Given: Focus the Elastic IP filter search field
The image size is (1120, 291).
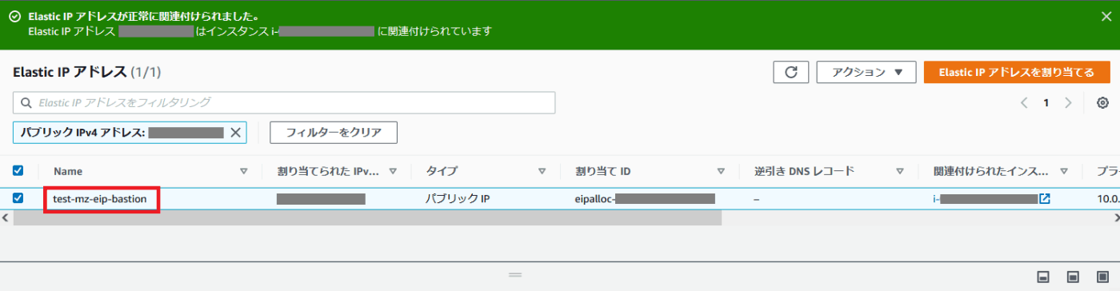Looking at the screenshot, I should coord(284,102).
